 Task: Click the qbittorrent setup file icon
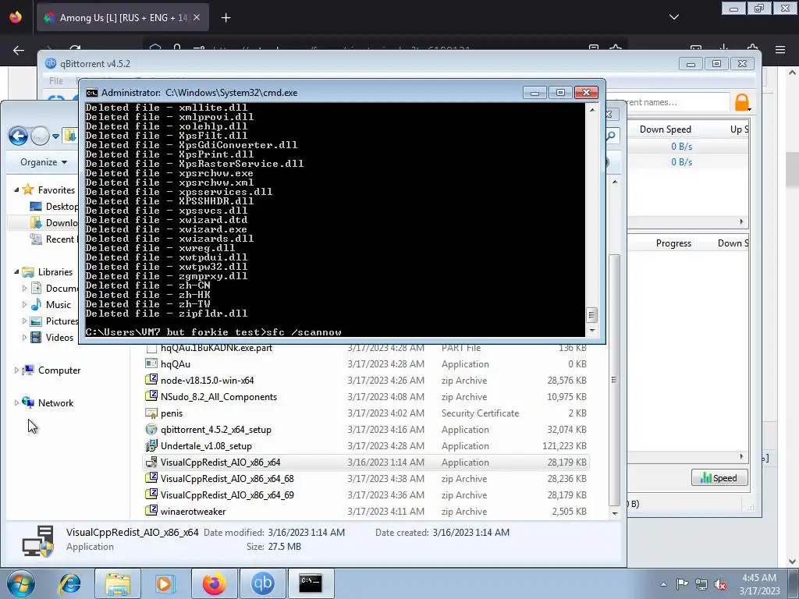[151, 430]
